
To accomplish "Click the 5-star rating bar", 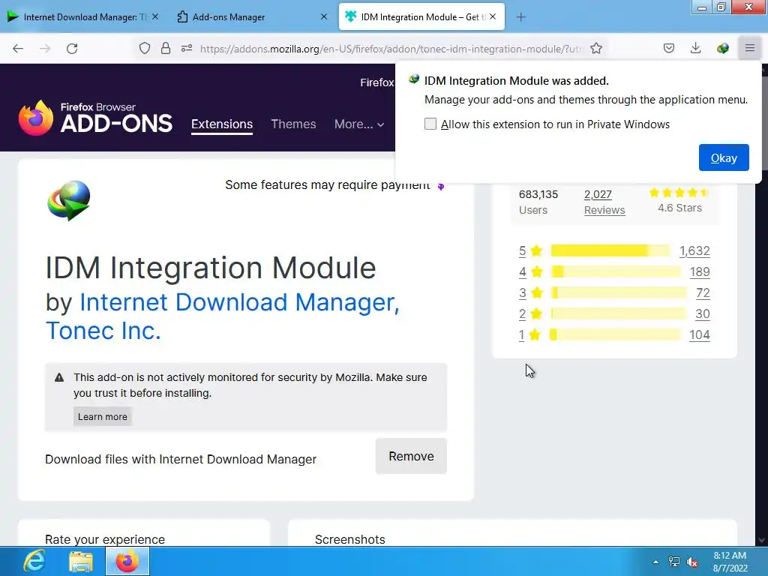I will tap(610, 250).
